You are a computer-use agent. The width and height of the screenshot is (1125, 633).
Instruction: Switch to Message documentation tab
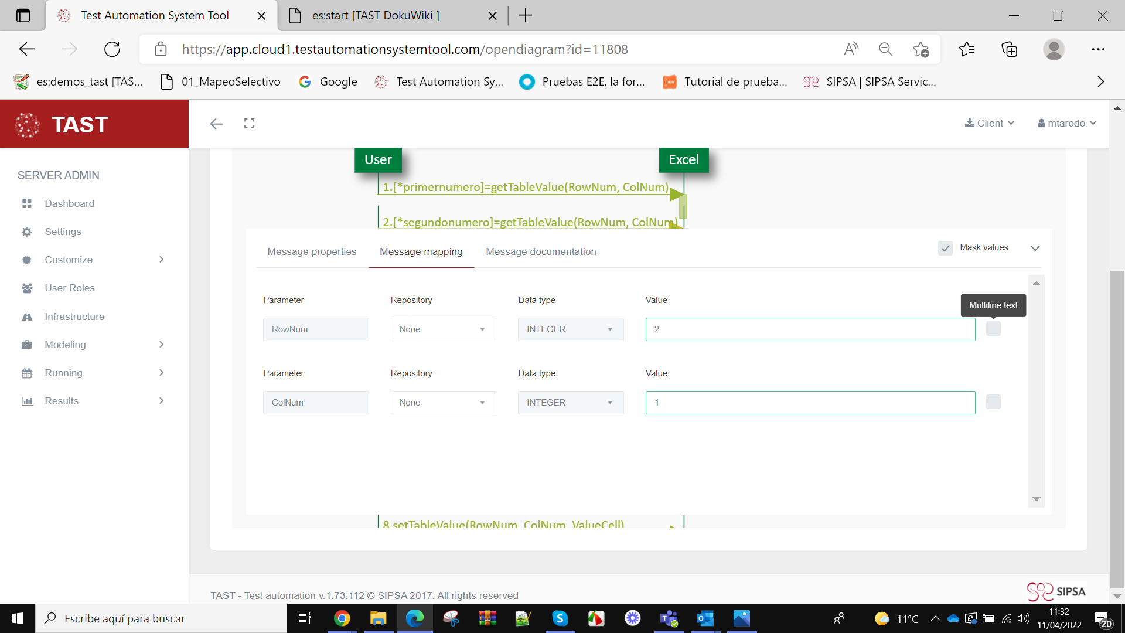pos(541,251)
